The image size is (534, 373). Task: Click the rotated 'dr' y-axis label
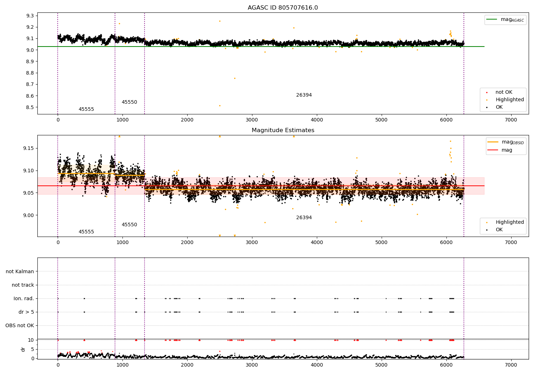(x=23, y=349)
